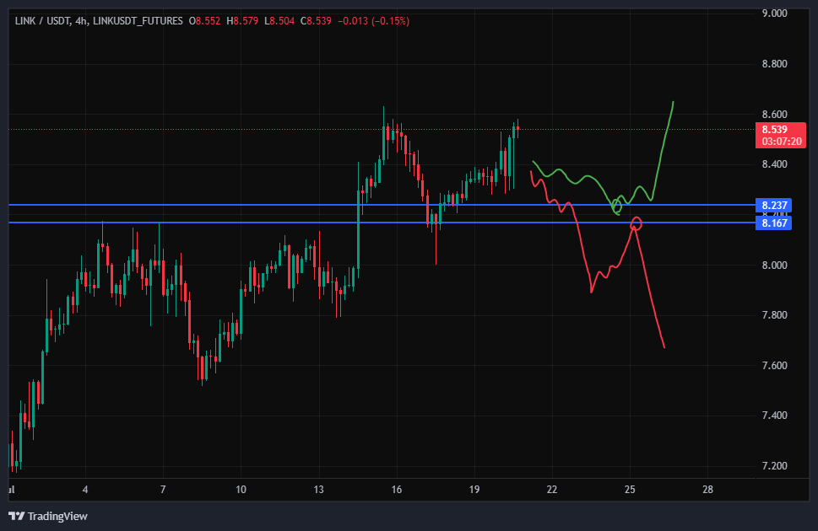The height and width of the screenshot is (531, 818).
Task: Click the small green circle marker
Action: 617,206
